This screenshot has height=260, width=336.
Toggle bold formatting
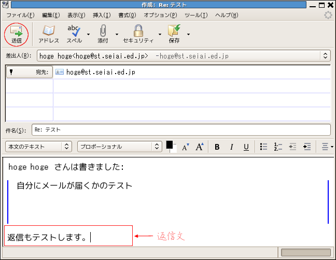[x=217, y=147]
